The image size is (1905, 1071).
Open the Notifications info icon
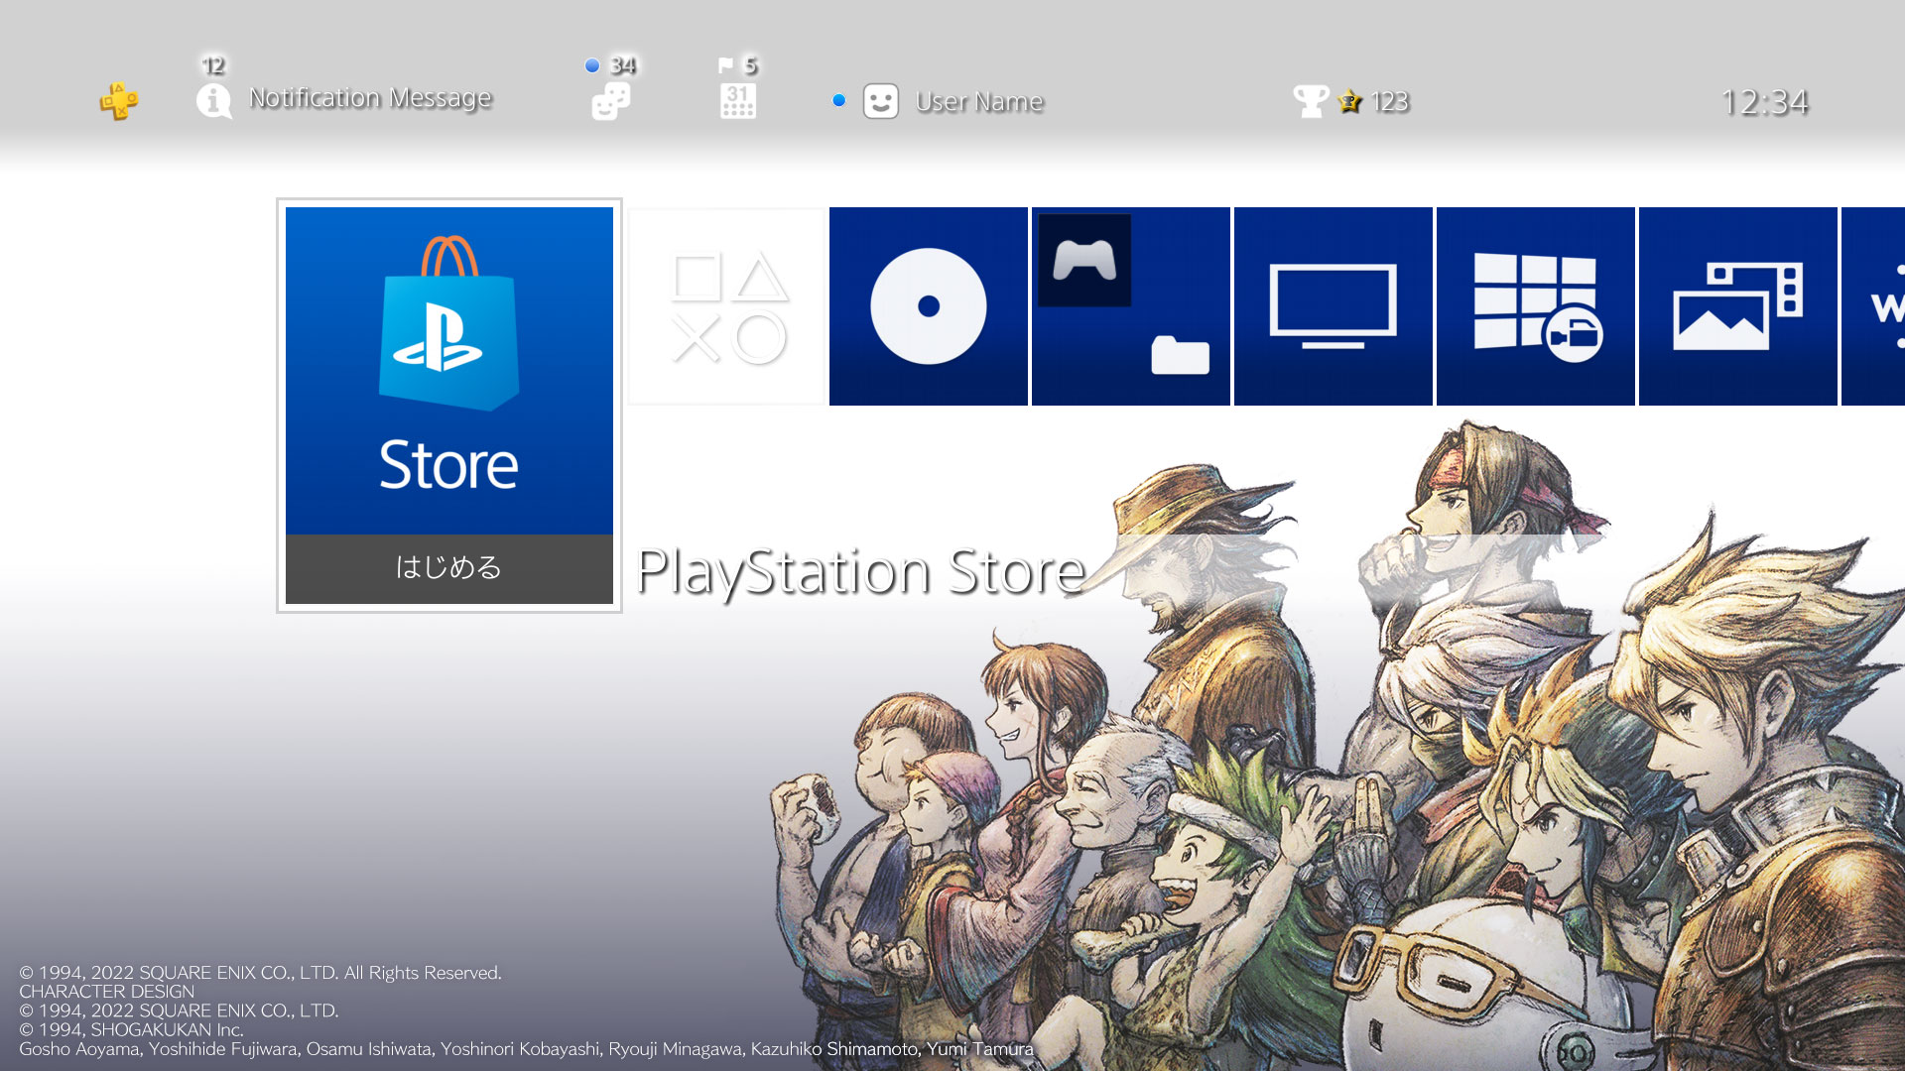(213, 101)
